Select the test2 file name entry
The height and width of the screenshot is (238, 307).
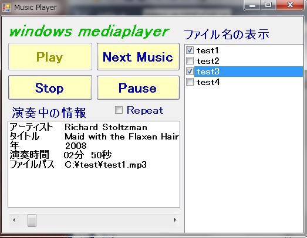[x=208, y=61]
